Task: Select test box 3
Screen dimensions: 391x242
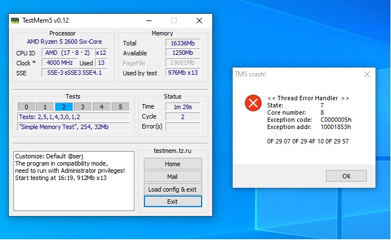Action: click(83, 107)
